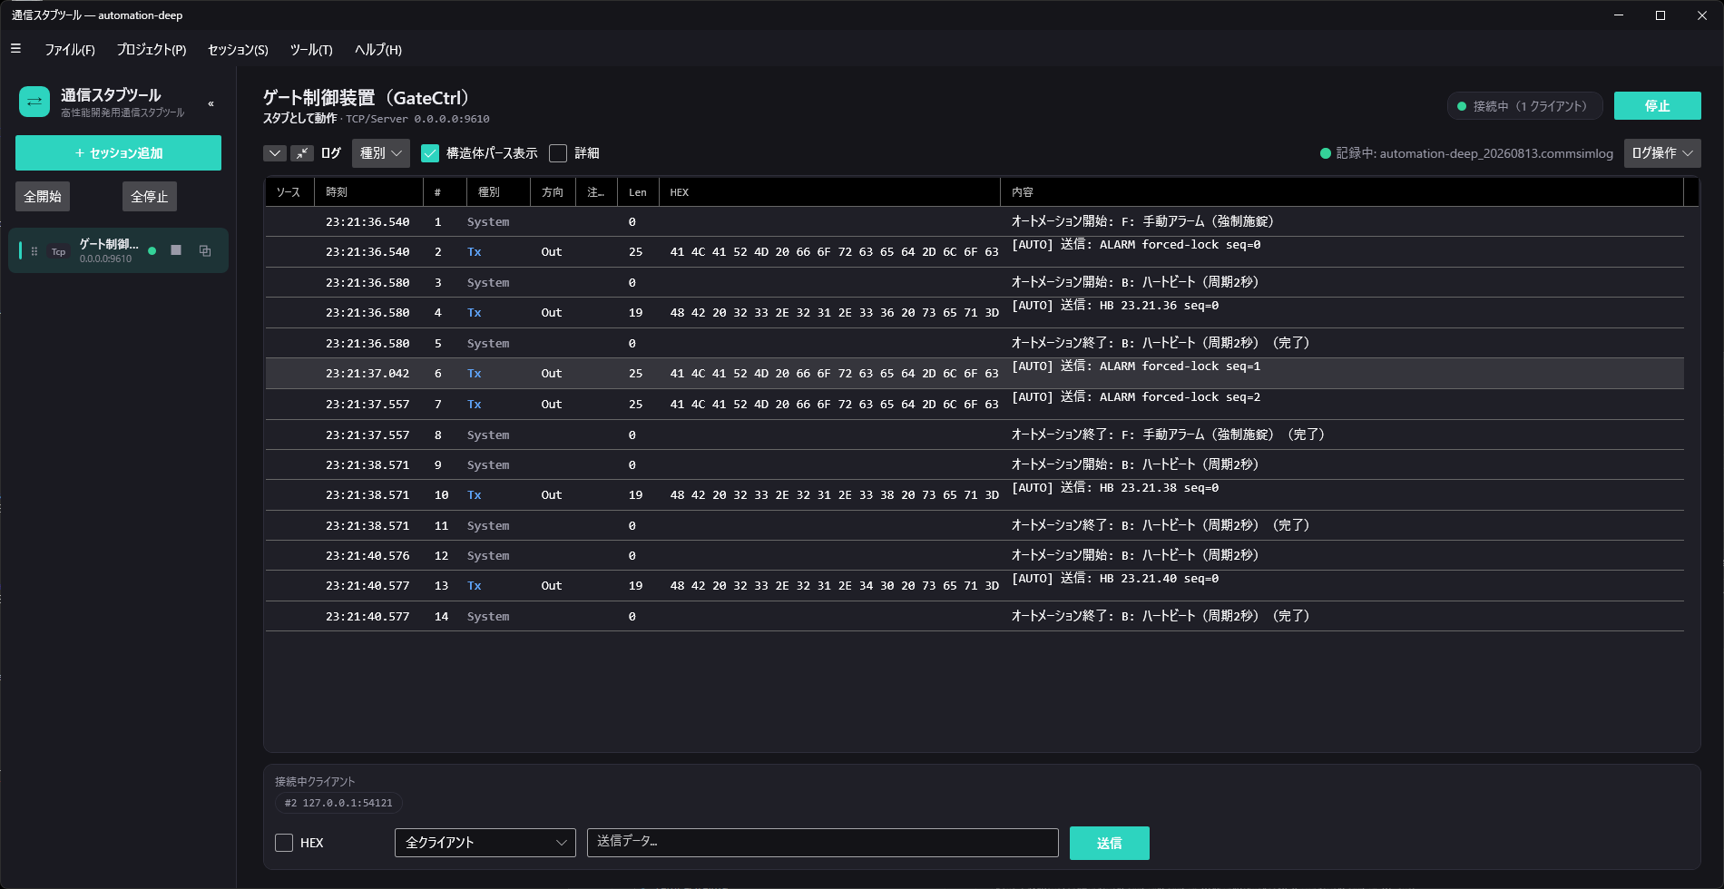Open the セッション(S) menu
This screenshot has height=889, width=1724.
coord(238,50)
